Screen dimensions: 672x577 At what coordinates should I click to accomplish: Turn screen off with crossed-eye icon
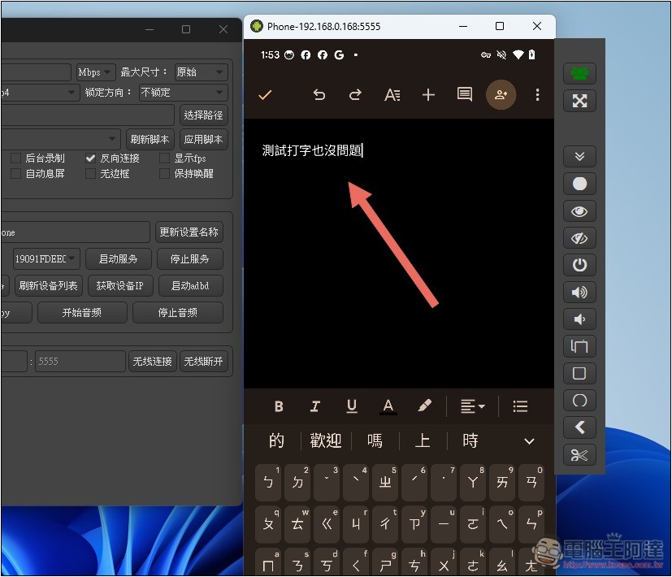[579, 238]
